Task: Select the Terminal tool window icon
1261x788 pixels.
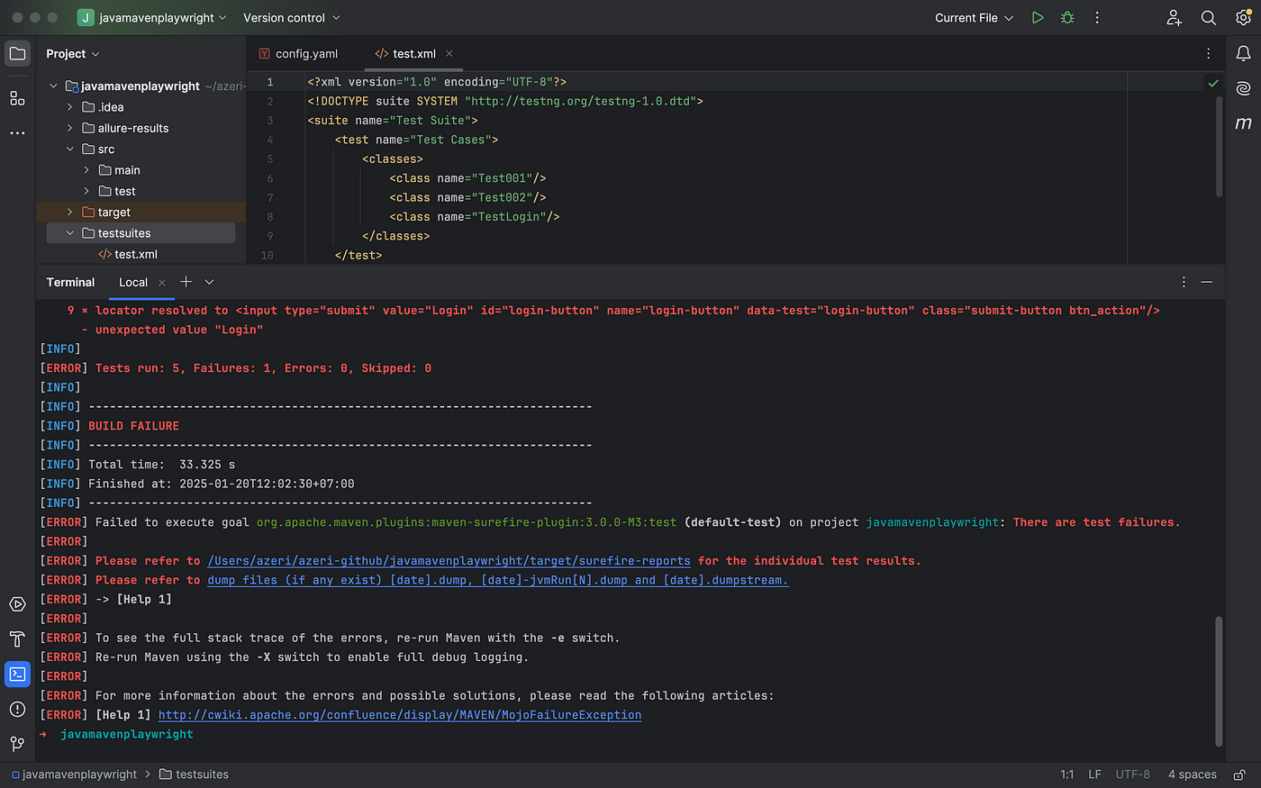Action: [x=17, y=674]
